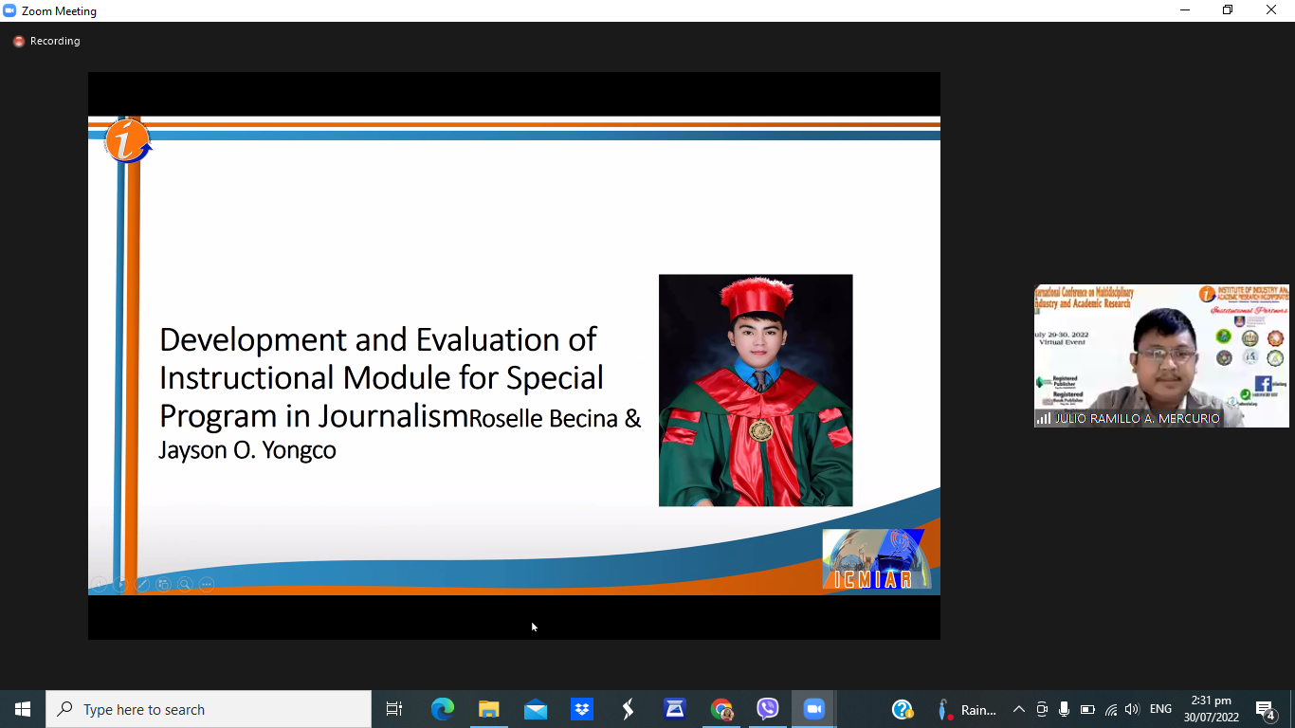Click the next slide arrow in slideshow

(120, 585)
